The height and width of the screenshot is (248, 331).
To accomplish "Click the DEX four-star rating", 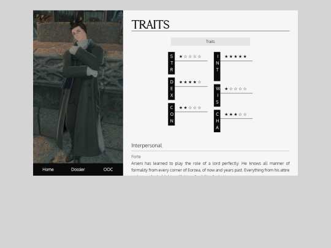I will click(190, 82).
